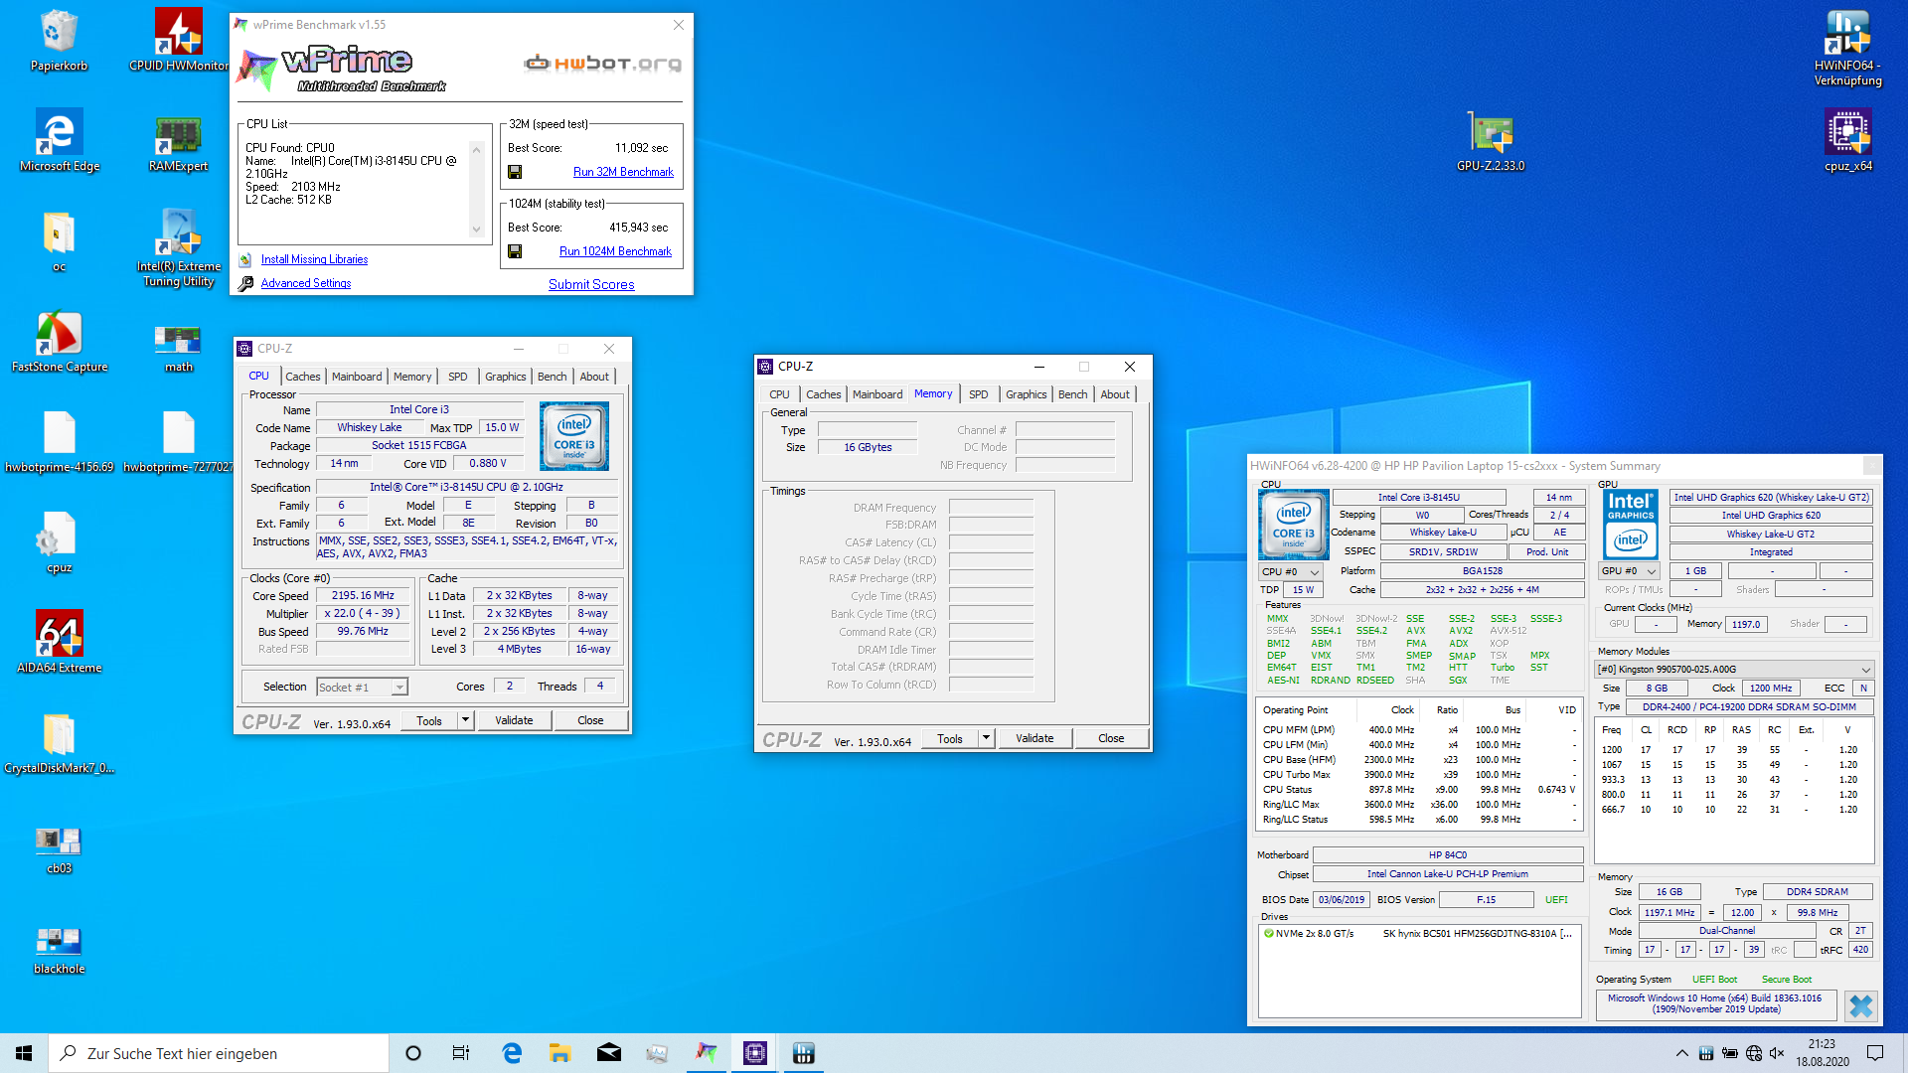Viewport: 1908px width, 1073px height.
Task: Click Install Missing Libraries link
Action: tap(314, 259)
